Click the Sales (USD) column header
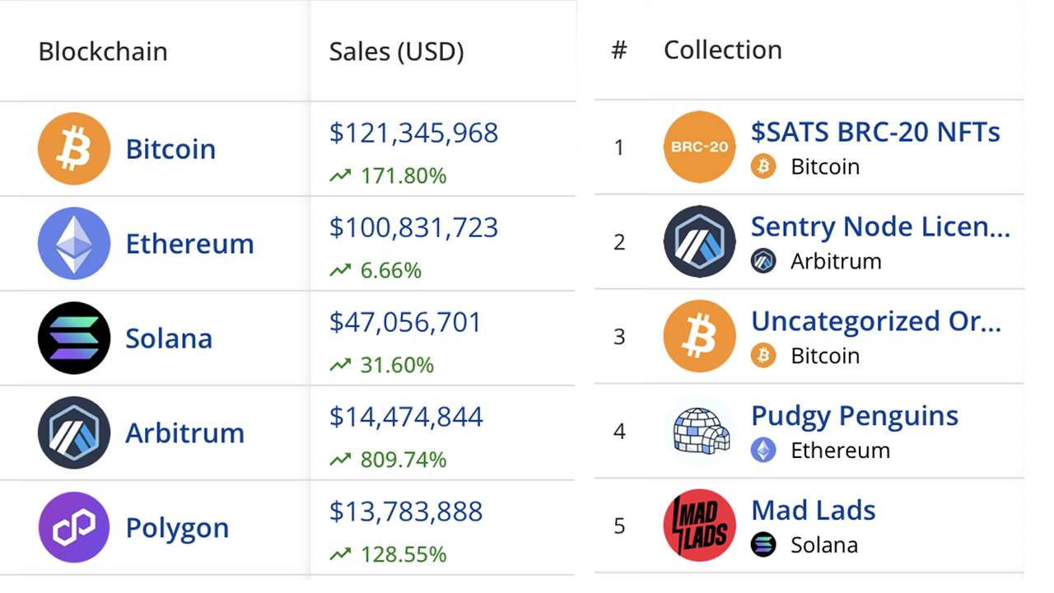 pyautogui.click(x=394, y=51)
